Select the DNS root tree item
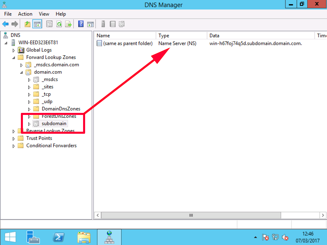 pyautogui.click(x=16, y=35)
